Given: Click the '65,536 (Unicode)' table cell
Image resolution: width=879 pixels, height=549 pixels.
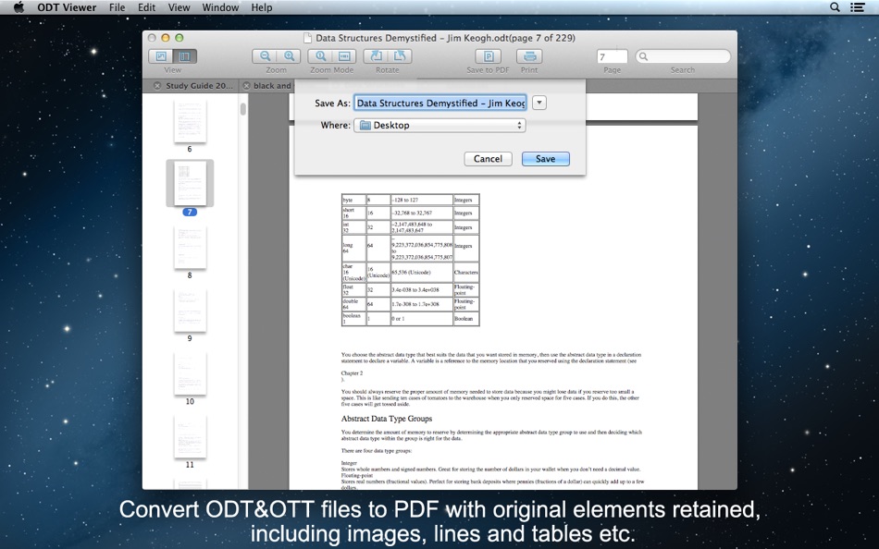Looking at the screenshot, I should [x=422, y=273].
